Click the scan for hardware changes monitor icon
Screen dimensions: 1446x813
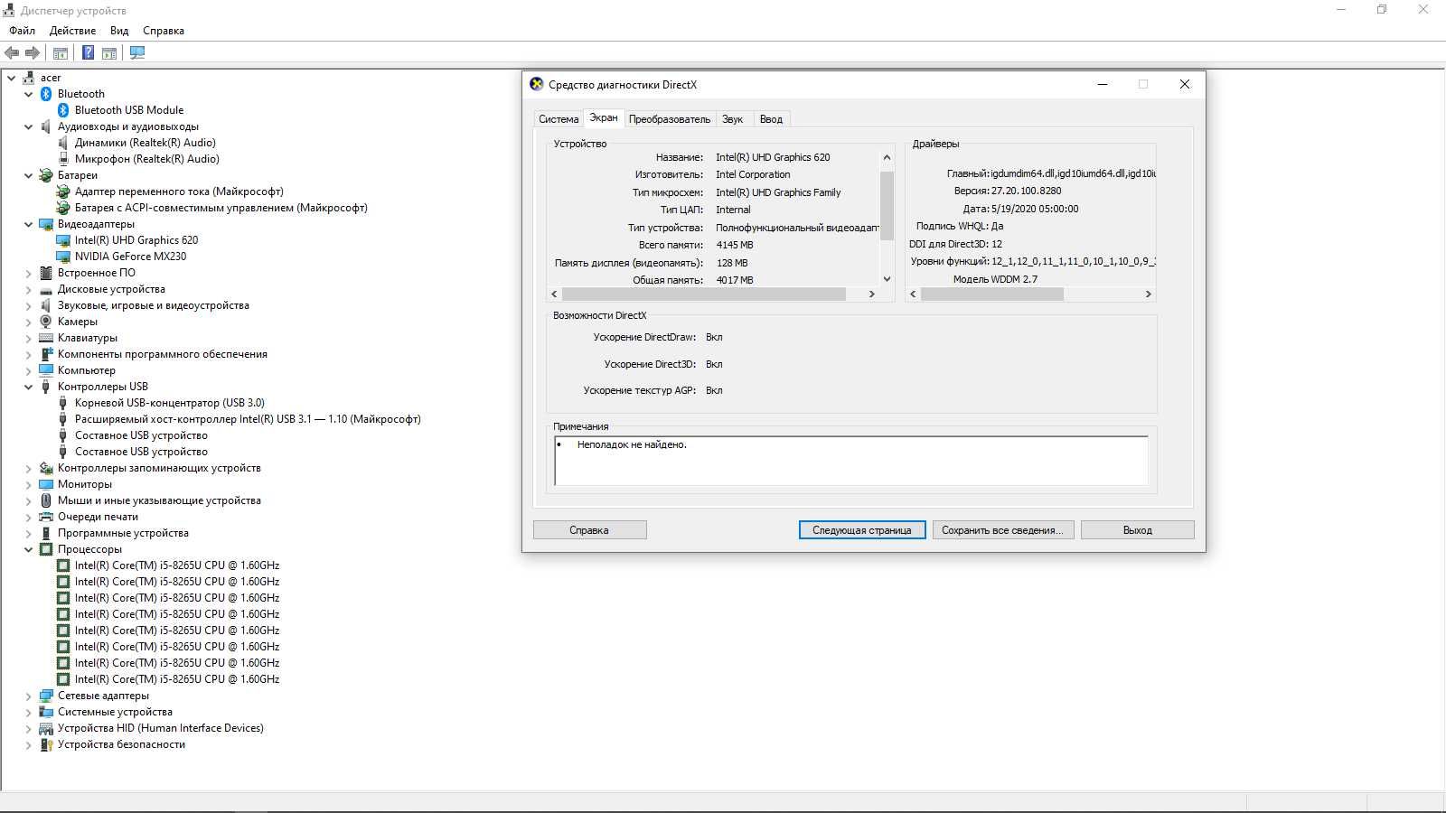pos(137,53)
